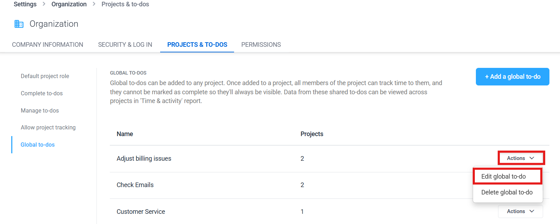Image resolution: width=560 pixels, height=224 pixels.
Task: Choose Edit global to-do
Action: coord(507,177)
